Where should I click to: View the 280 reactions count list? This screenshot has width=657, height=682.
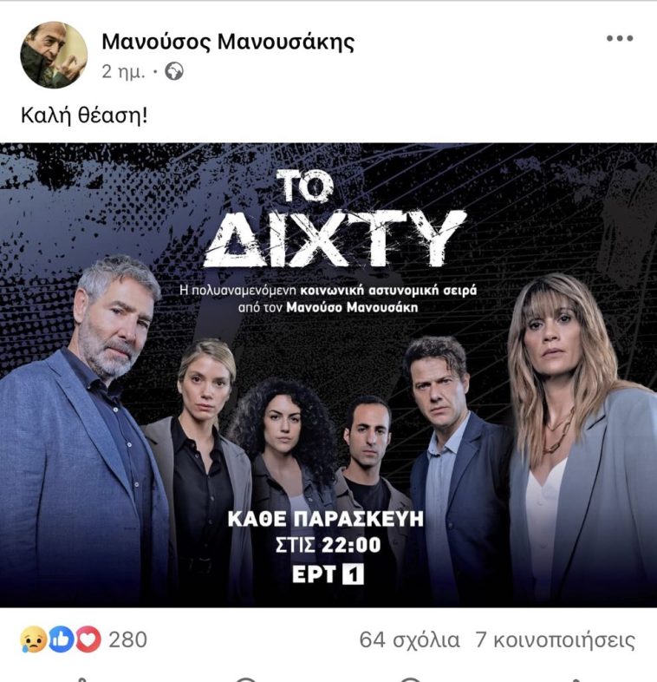coord(127,640)
